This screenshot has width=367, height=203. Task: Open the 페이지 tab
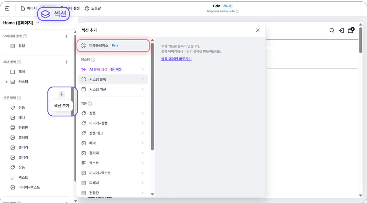[x=29, y=8]
